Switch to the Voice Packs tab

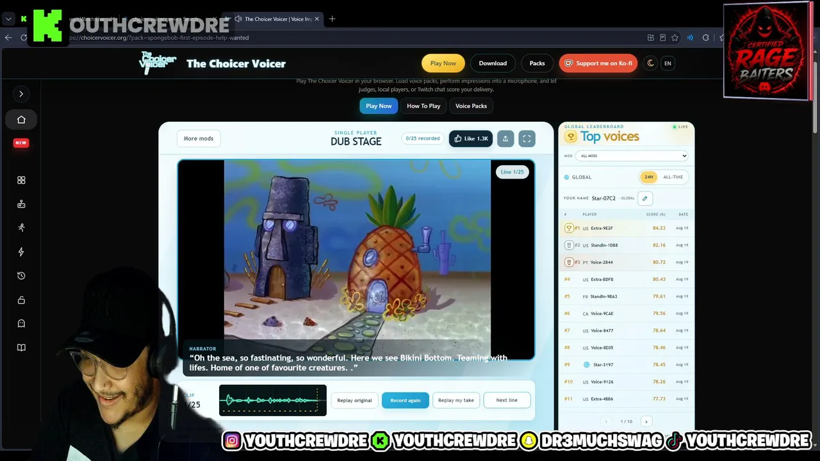click(x=471, y=106)
